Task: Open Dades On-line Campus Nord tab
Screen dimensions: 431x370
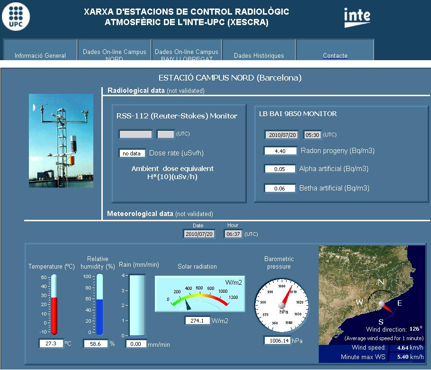Action: tap(115, 53)
